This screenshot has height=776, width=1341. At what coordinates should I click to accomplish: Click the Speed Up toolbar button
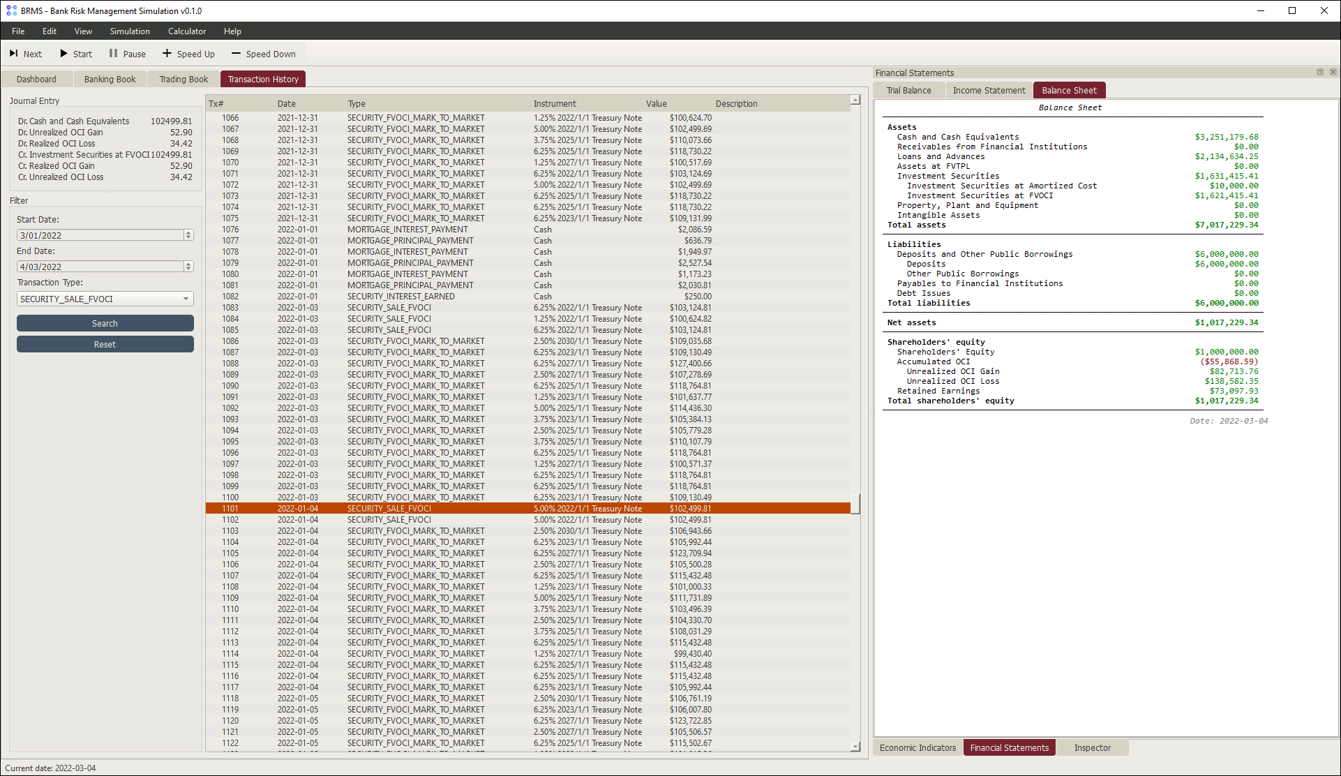(x=188, y=54)
